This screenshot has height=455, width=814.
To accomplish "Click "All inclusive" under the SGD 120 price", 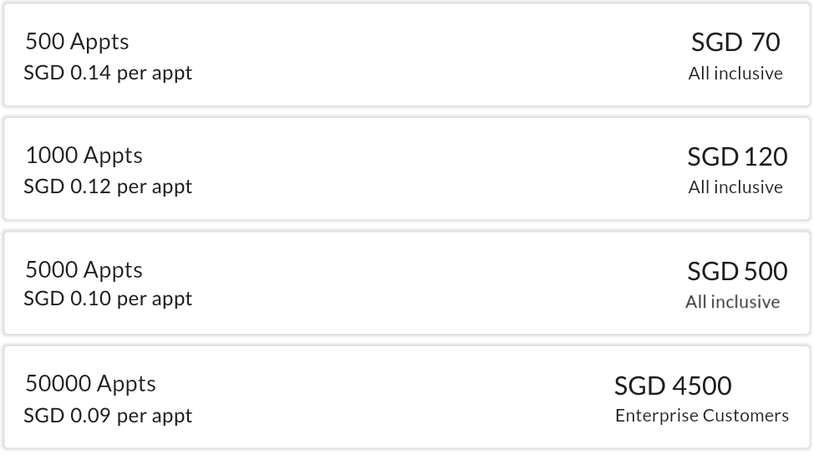I will (x=735, y=187).
